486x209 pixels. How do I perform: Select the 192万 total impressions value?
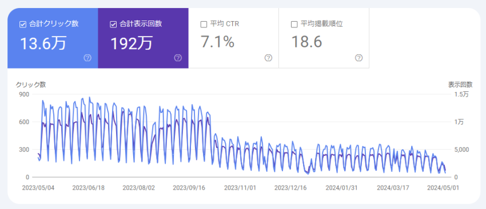pos(132,43)
